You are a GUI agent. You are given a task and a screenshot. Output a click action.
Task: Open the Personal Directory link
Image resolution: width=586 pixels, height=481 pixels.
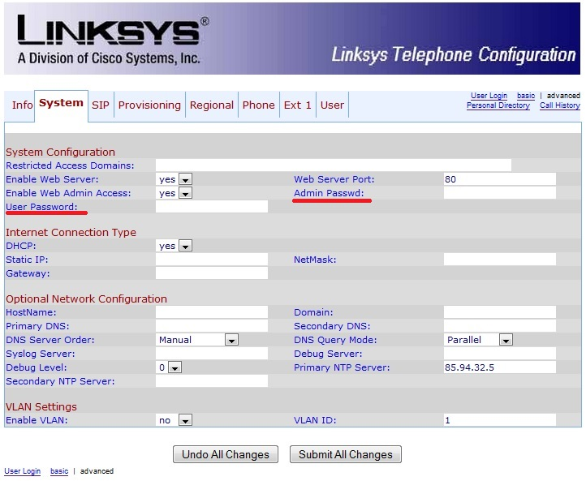[x=498, y=105]
